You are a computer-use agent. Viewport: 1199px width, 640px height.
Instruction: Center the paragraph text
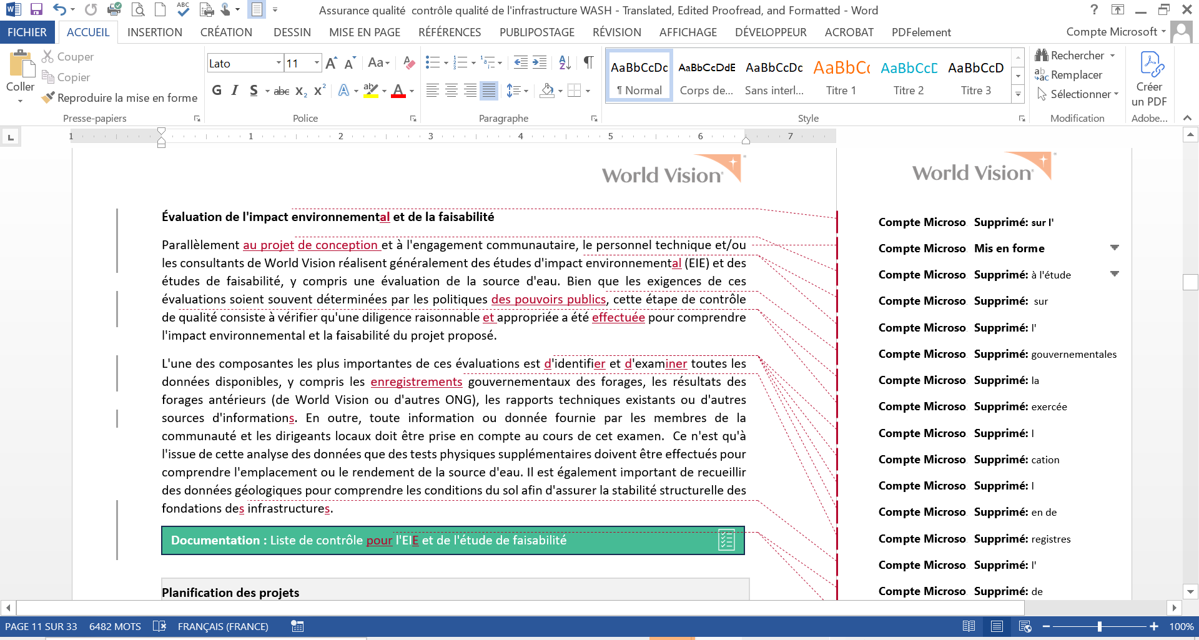451,91
